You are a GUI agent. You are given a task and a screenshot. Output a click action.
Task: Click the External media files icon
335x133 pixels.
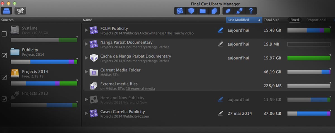tap(94, 86)
